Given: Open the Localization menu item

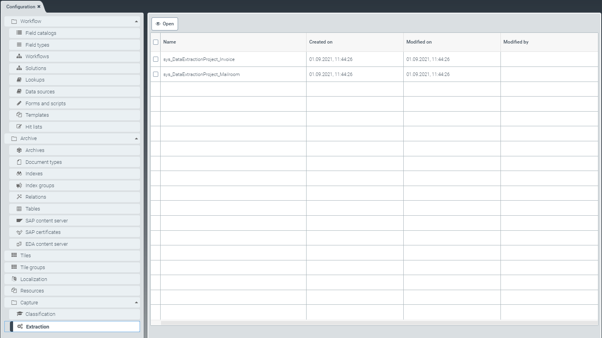Looking at the screenshot, I should coord(34,279).
